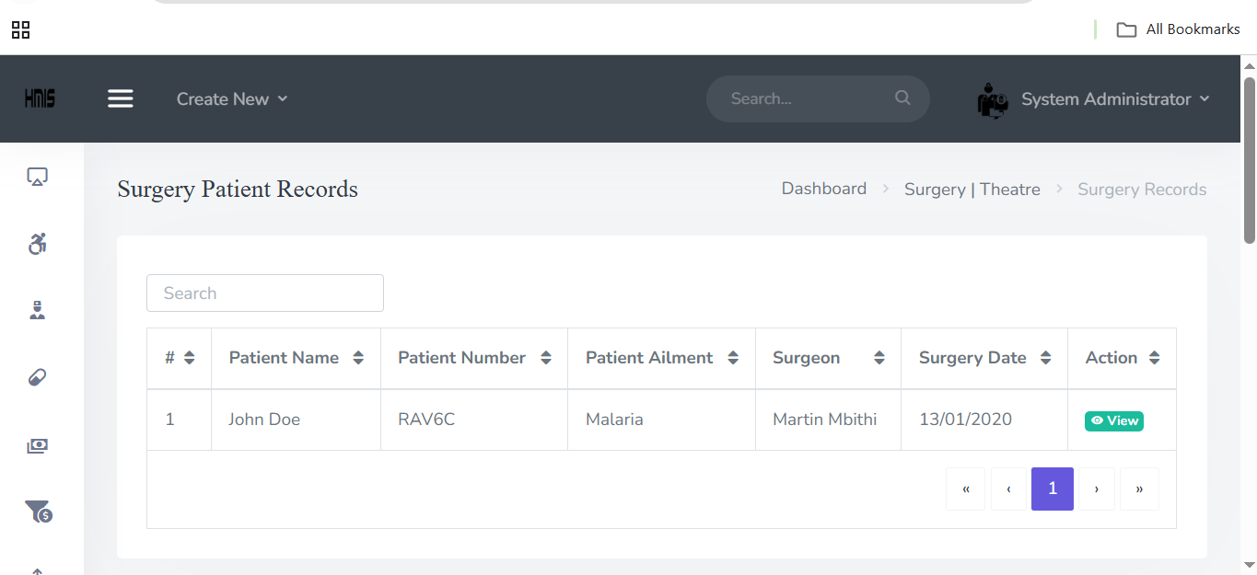This screenshot has height=575, width=1257.
Task: Expand the Action column sort arrows
Action: click(x=1155, y=358)
